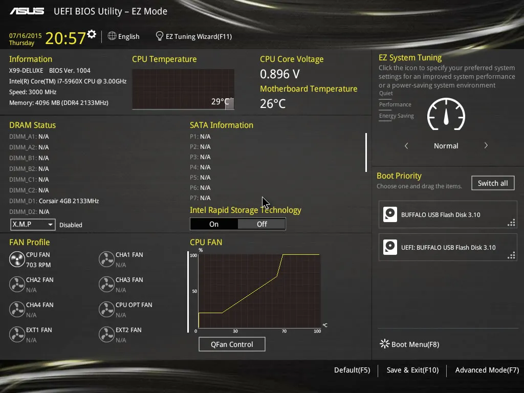
Task: Click the CHA3 FAN fan icon
Action: click(x=106, y=285)
